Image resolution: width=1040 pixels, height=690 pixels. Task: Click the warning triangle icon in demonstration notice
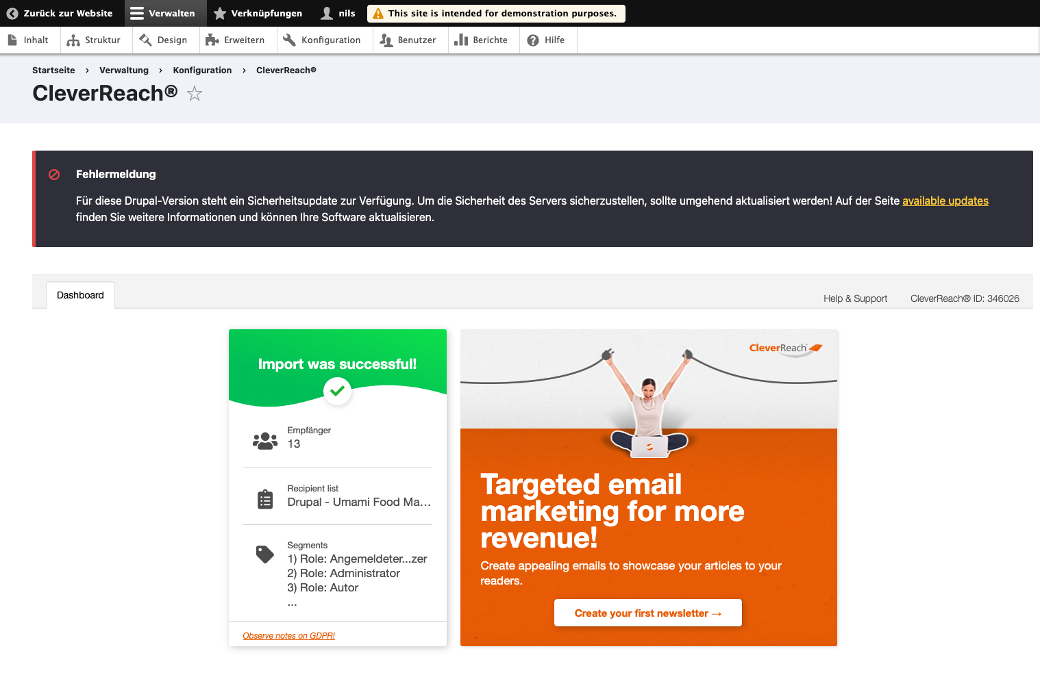378,14
